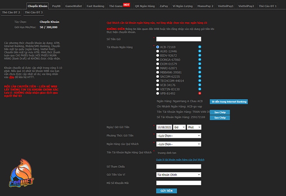This screenshot has width=286, height=196.
Task: Click the blue status dot beside SACOM-62235
Action: coord(200,76)
